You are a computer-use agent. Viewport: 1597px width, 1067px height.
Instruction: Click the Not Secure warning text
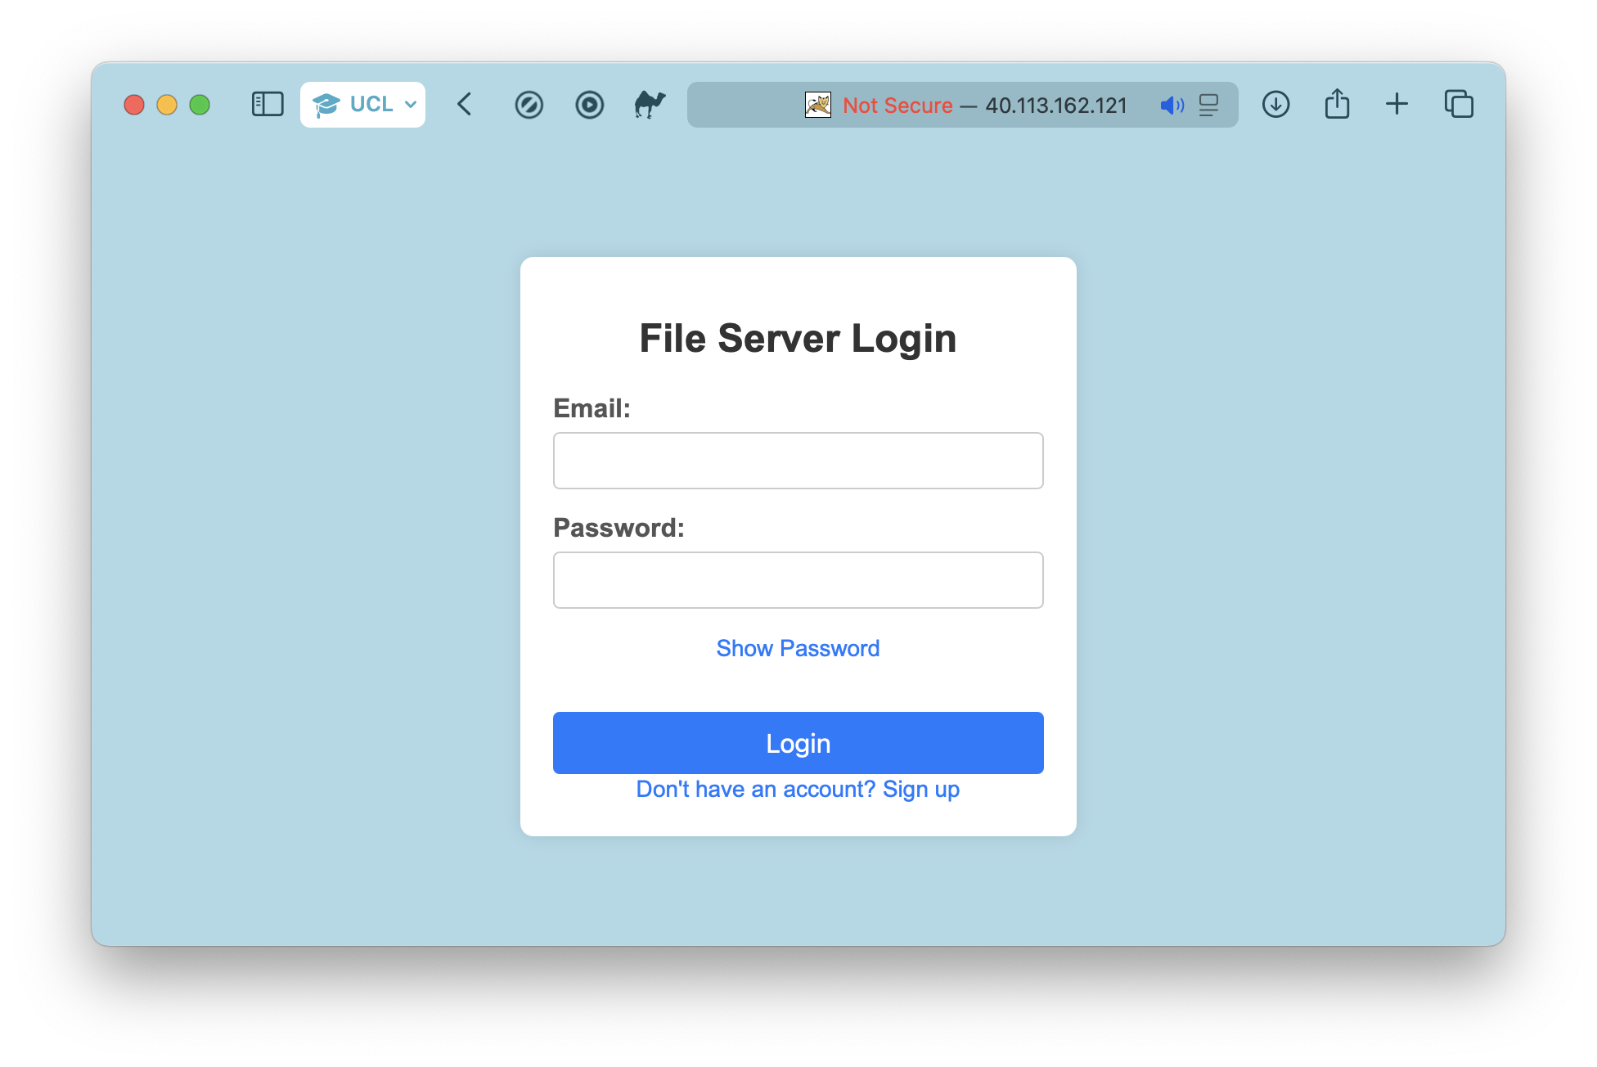point(897,106)
